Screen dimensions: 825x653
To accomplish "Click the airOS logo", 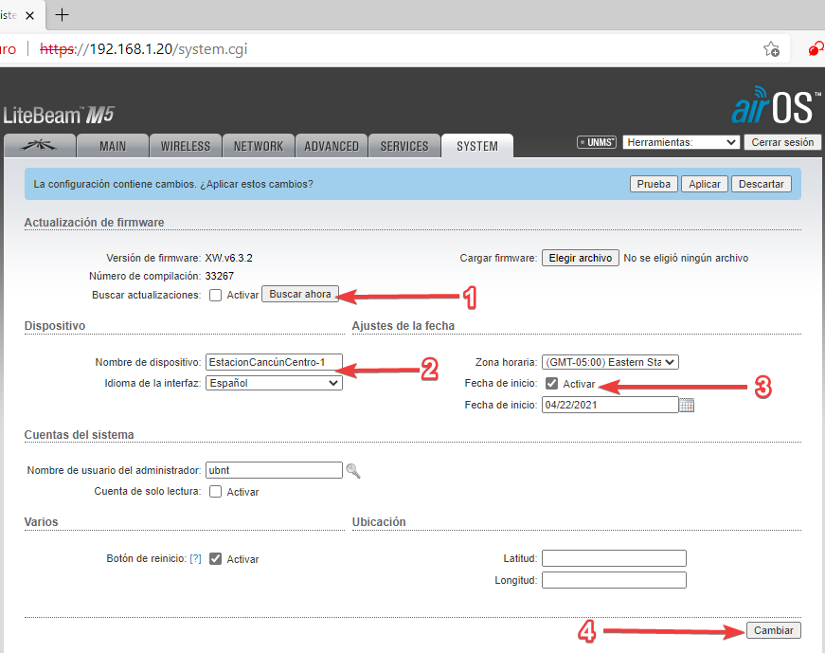I will (x=770, y=107).
